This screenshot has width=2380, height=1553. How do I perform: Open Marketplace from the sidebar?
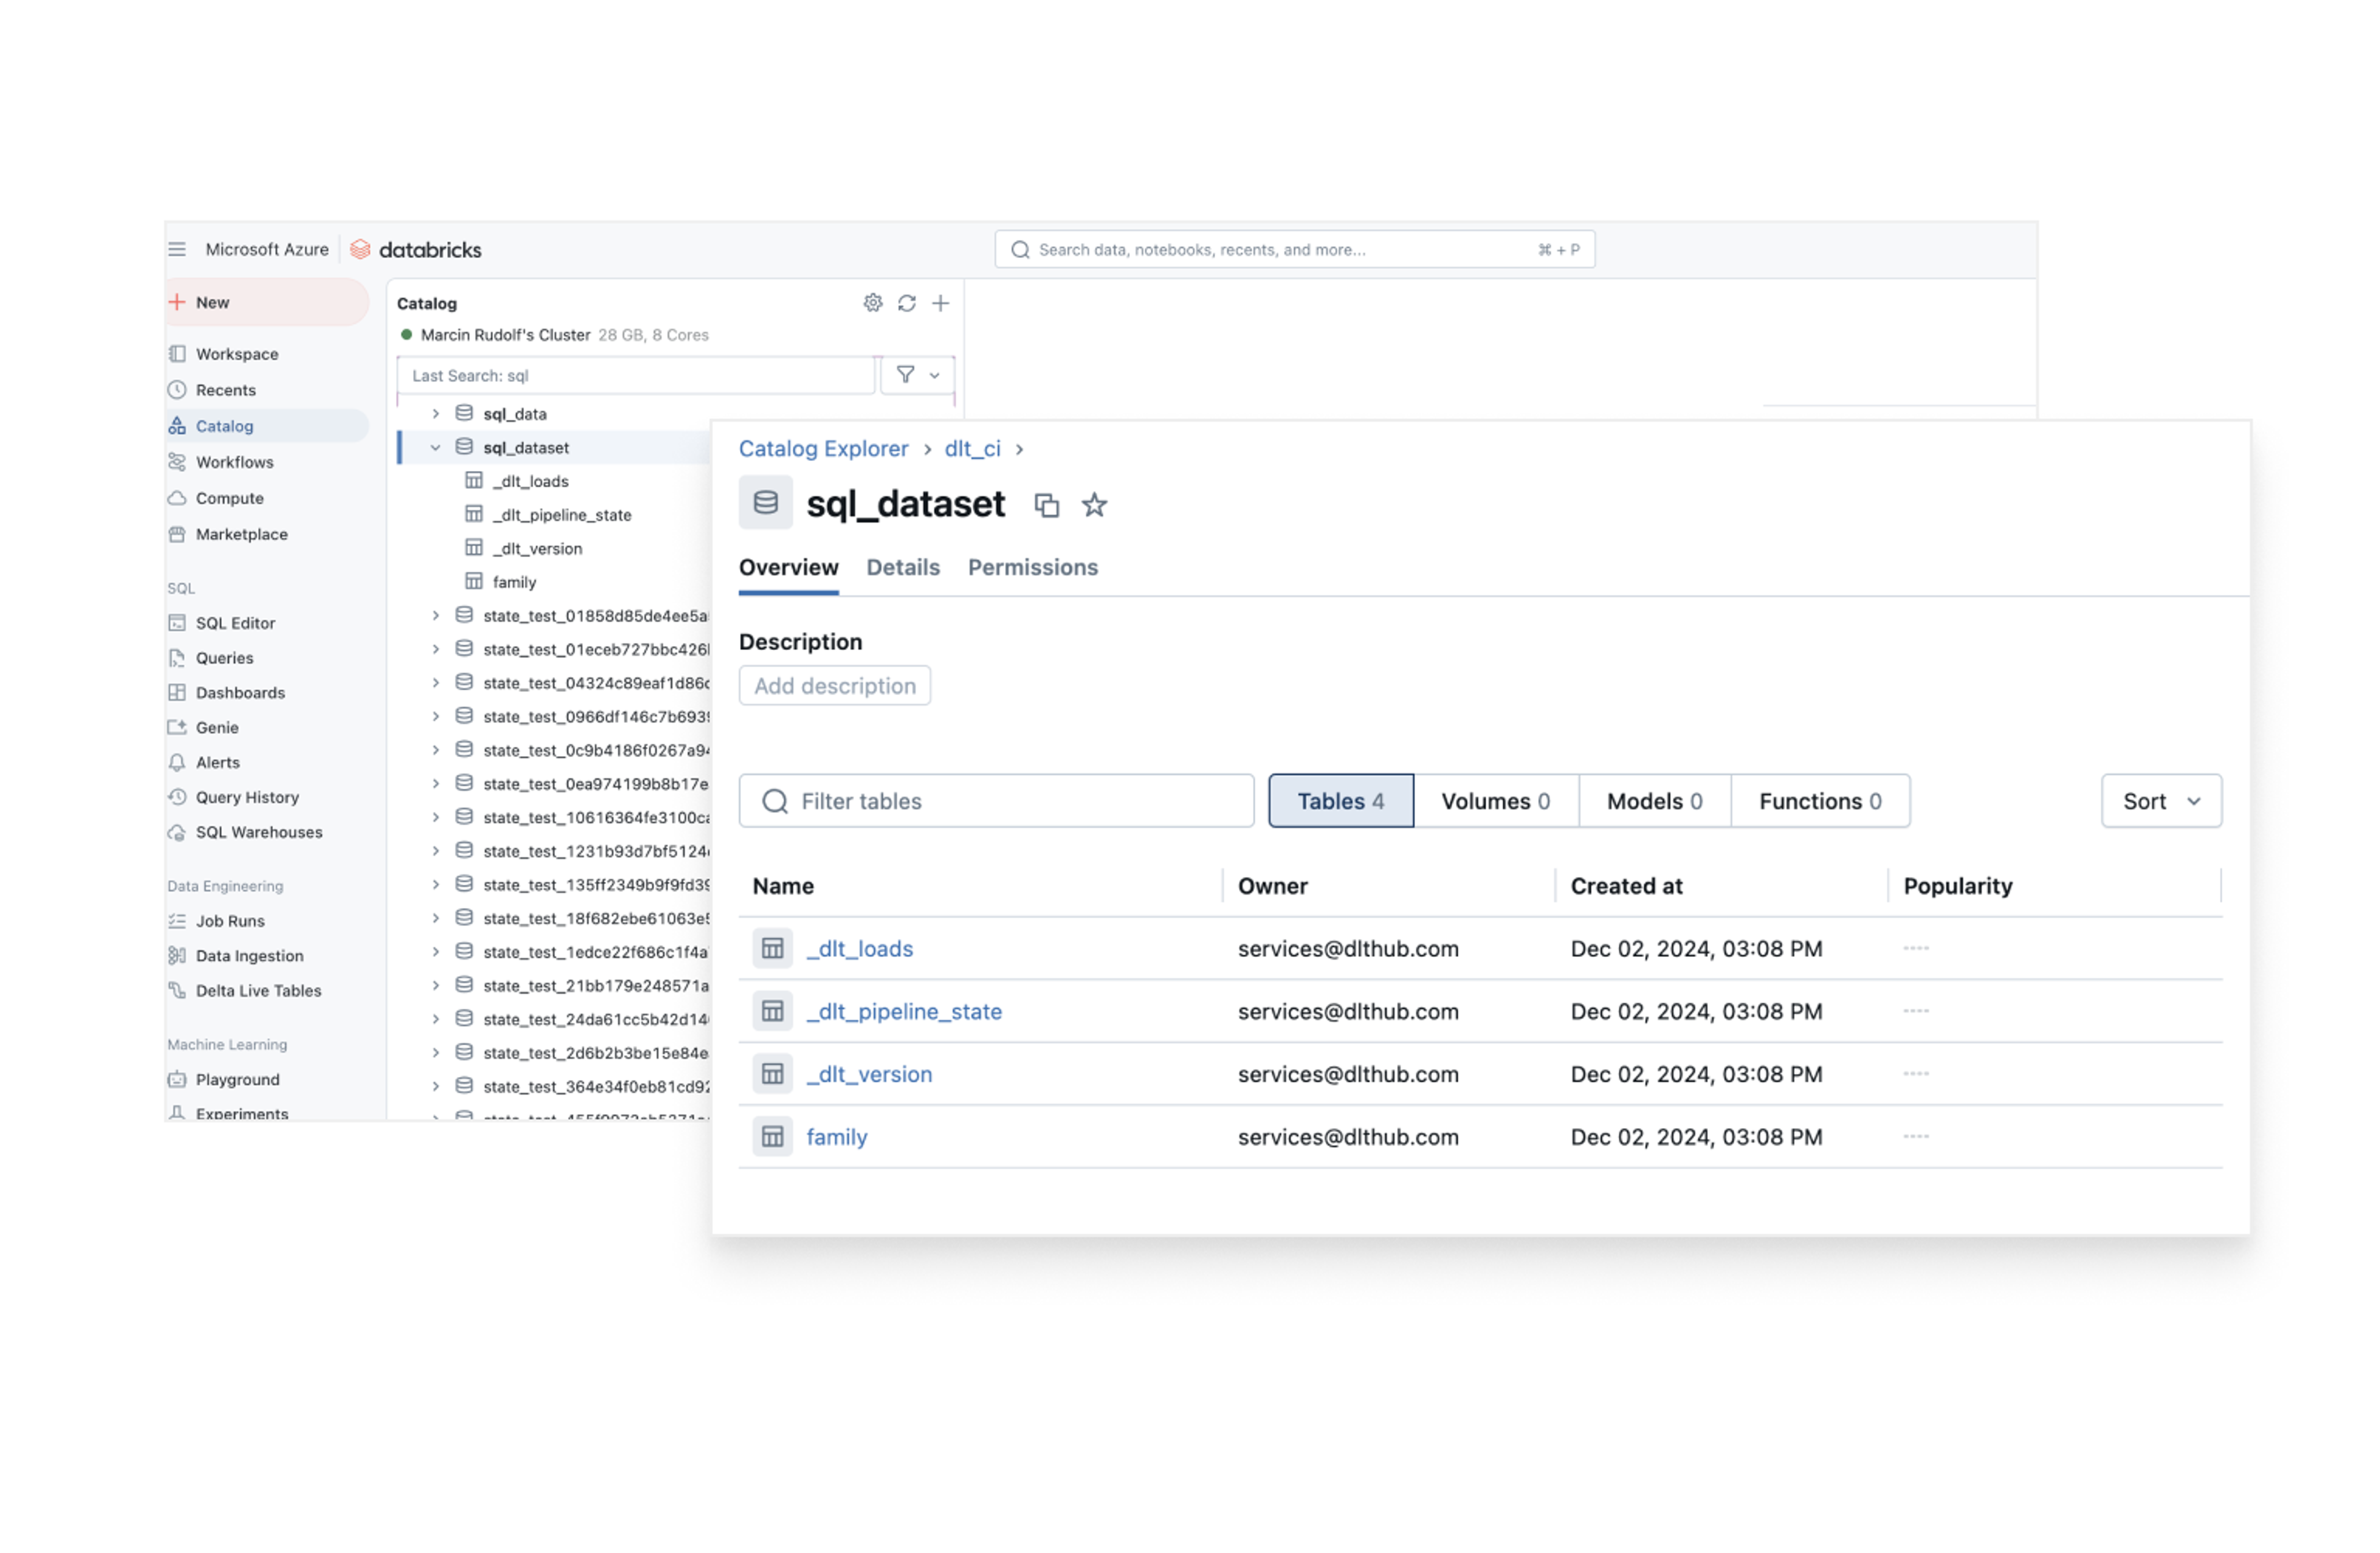[x=241, y=534]
